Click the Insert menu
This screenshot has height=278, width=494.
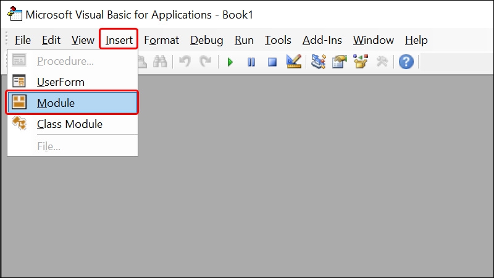pos(119,40)
